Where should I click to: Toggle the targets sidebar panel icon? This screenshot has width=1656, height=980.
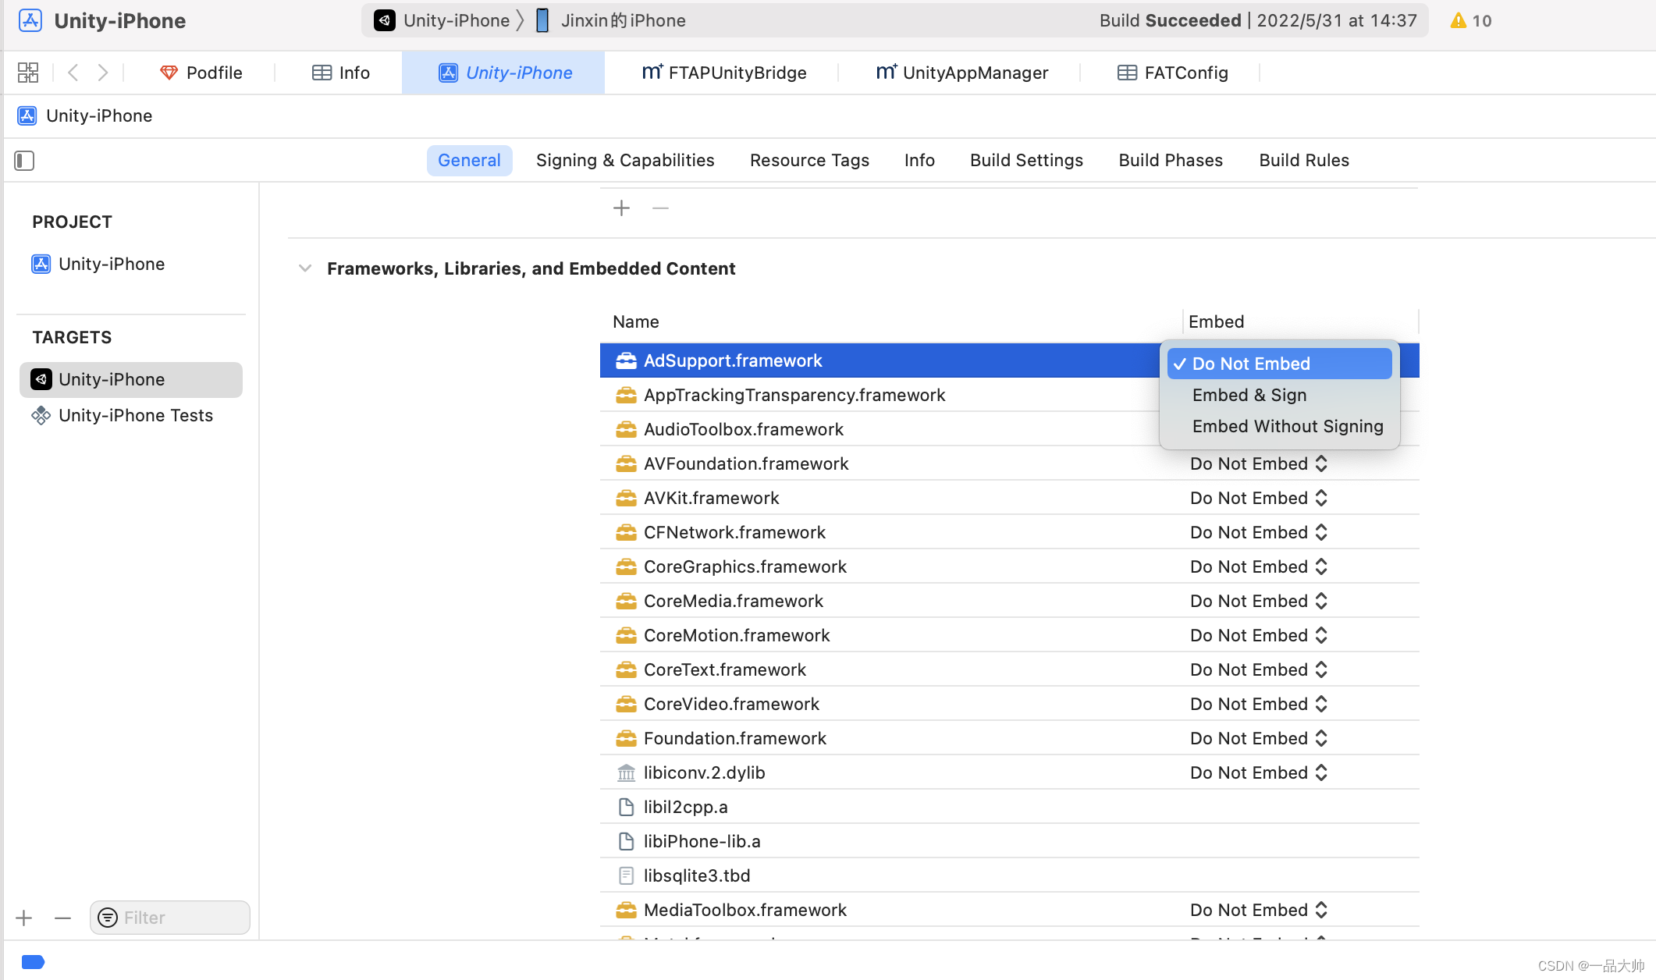pyautogui.click(x=24, y=161)
